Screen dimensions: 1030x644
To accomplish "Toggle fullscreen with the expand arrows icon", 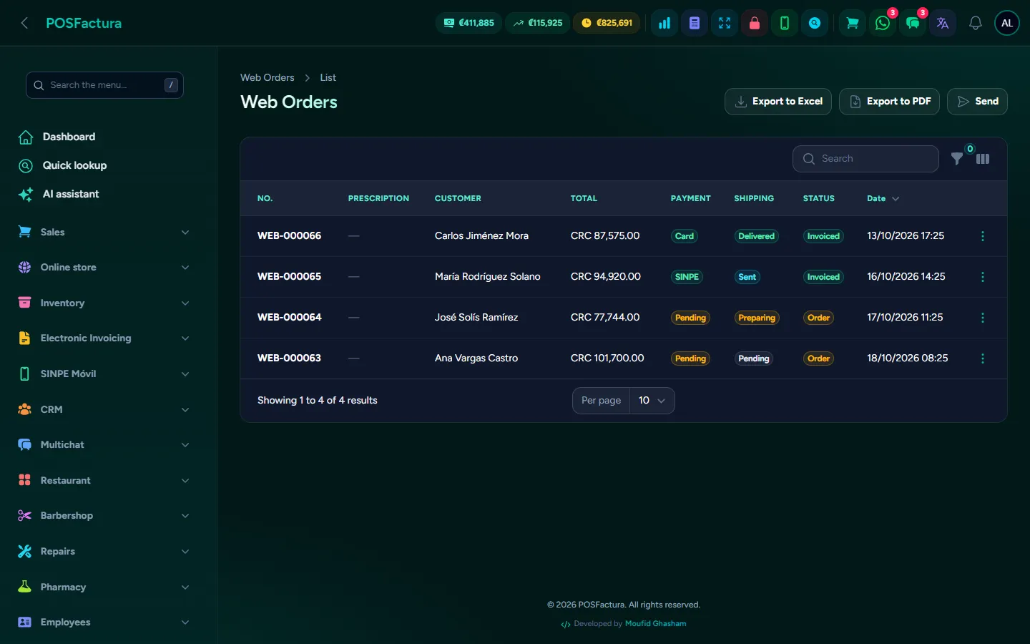I will pos(725,23).
